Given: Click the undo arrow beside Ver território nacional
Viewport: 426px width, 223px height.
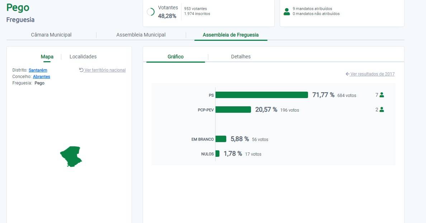Looking at the screenshot, I should [81, 70].
